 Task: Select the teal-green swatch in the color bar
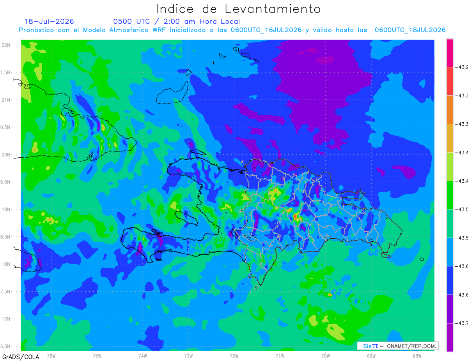click(450, 224)
